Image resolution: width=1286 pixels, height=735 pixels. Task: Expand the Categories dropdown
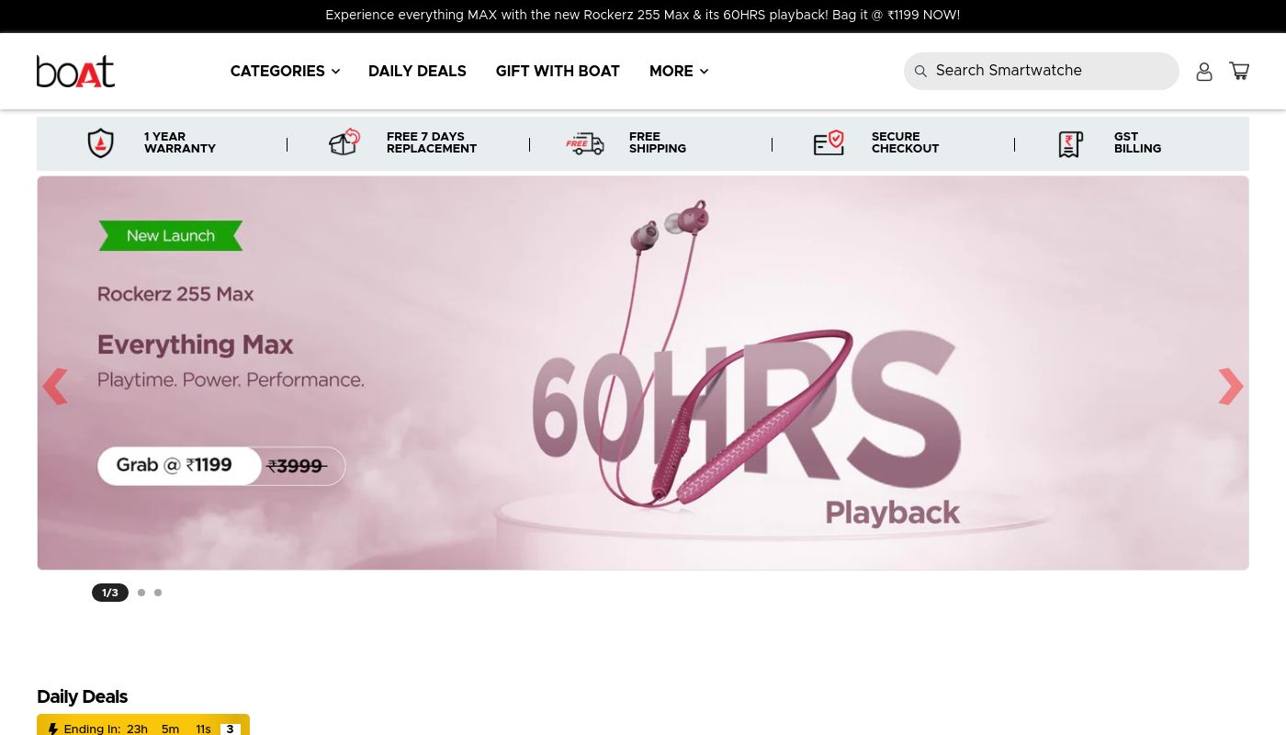[x=285, y=72]
